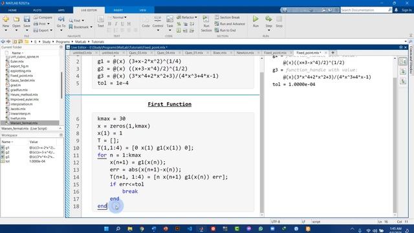The width and height of the screenshot is (414, 233).
Task: Open the Bisec.mlx editor tab
Action: point(220,53)
